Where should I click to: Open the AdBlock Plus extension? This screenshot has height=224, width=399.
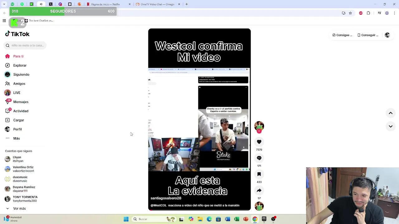coord(361,13)
